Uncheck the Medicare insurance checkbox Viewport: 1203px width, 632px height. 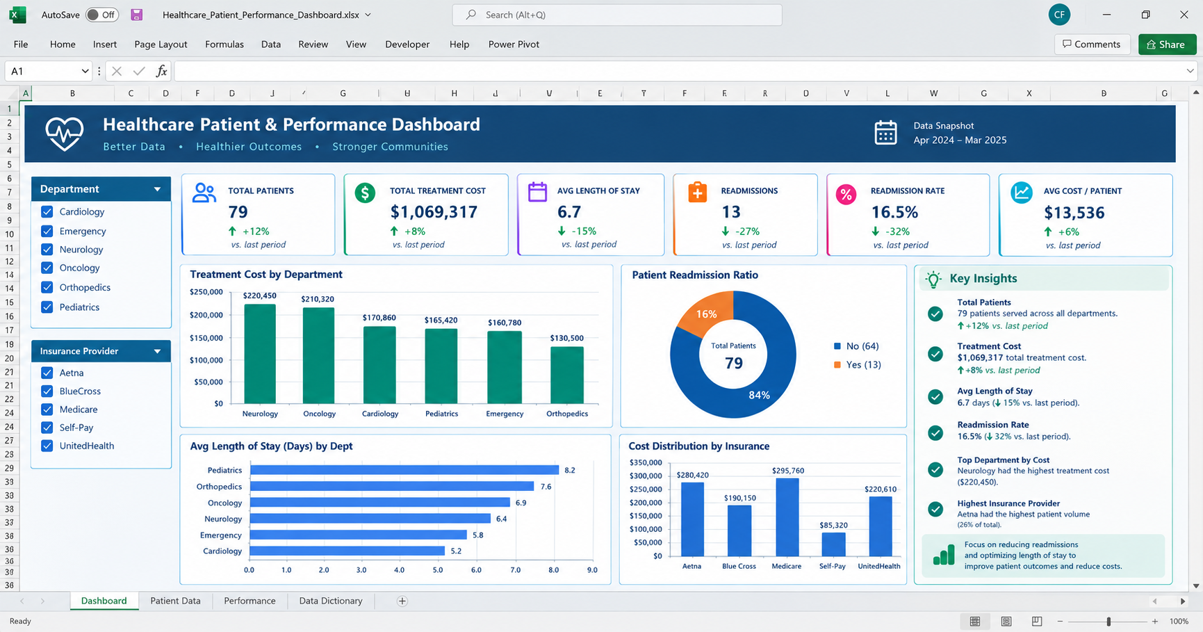(x=47, y=410)
